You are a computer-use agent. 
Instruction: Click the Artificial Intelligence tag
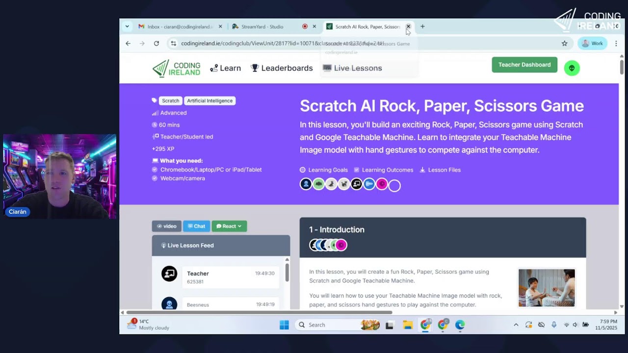(x=209, y=101)
